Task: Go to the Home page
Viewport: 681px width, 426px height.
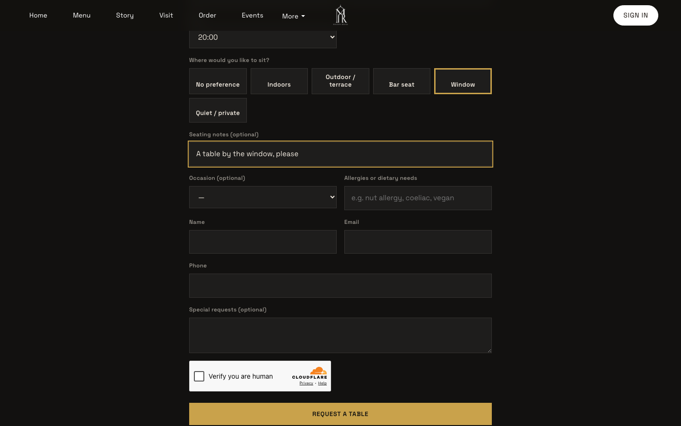Action: (38, 15)
